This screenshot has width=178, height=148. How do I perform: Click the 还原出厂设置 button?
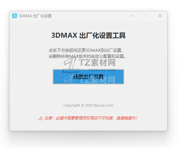click(88, 77)
